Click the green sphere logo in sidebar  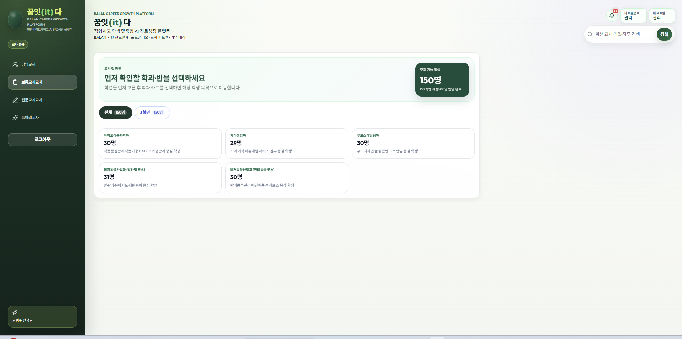(x=15, y=19)
